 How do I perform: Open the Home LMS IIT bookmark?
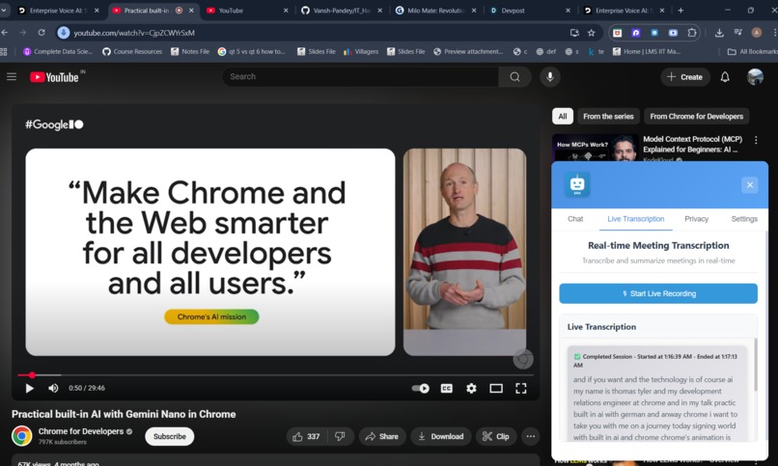(x=647, y=51)
